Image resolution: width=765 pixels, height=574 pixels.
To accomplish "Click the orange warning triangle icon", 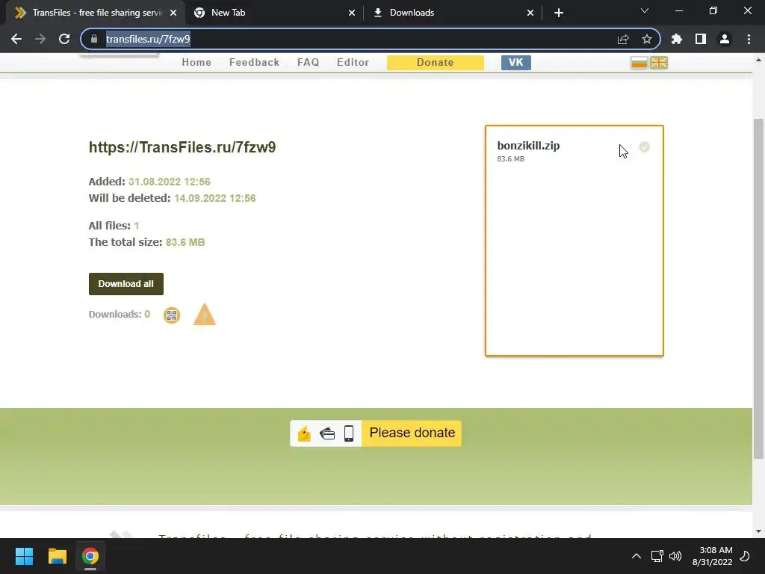I will 205,315.
